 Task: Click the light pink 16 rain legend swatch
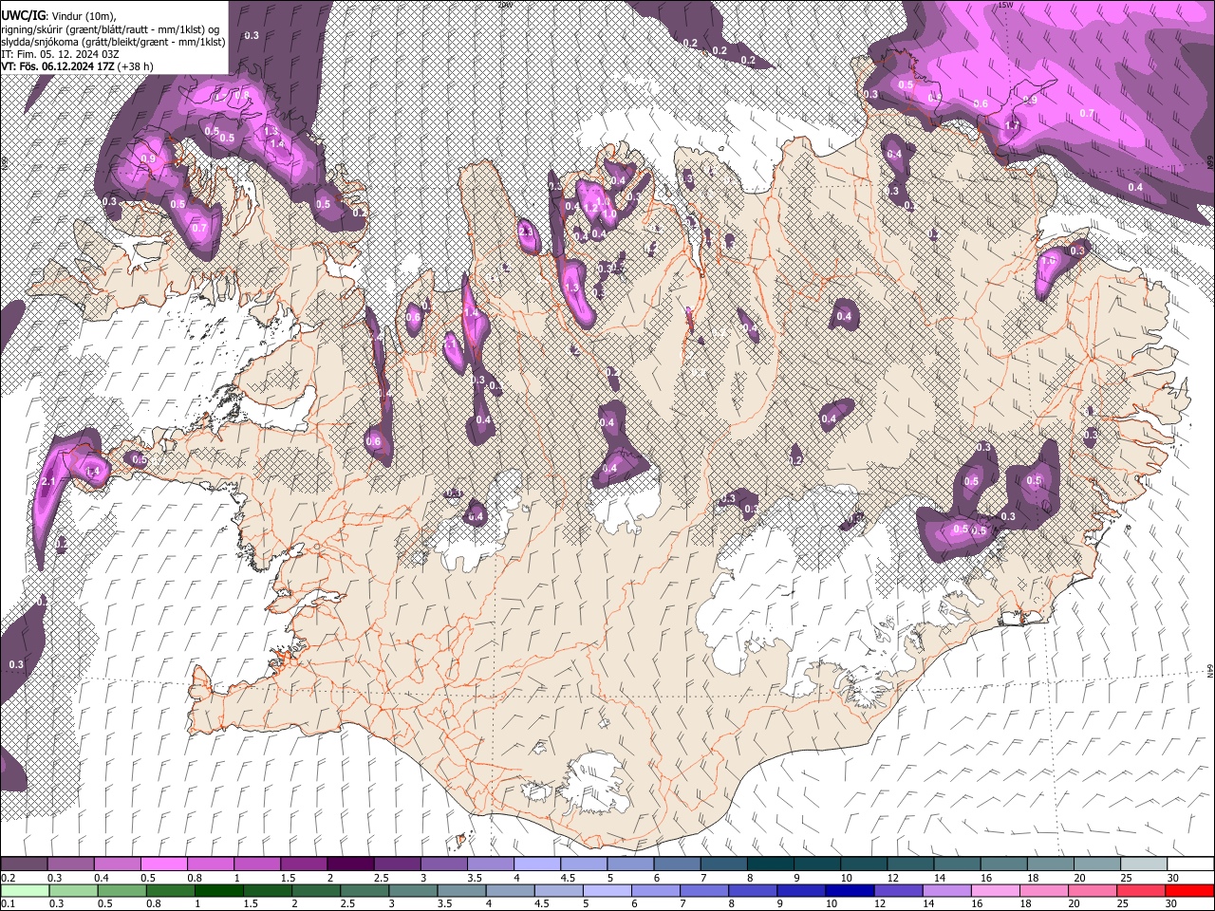pos(993,890)
